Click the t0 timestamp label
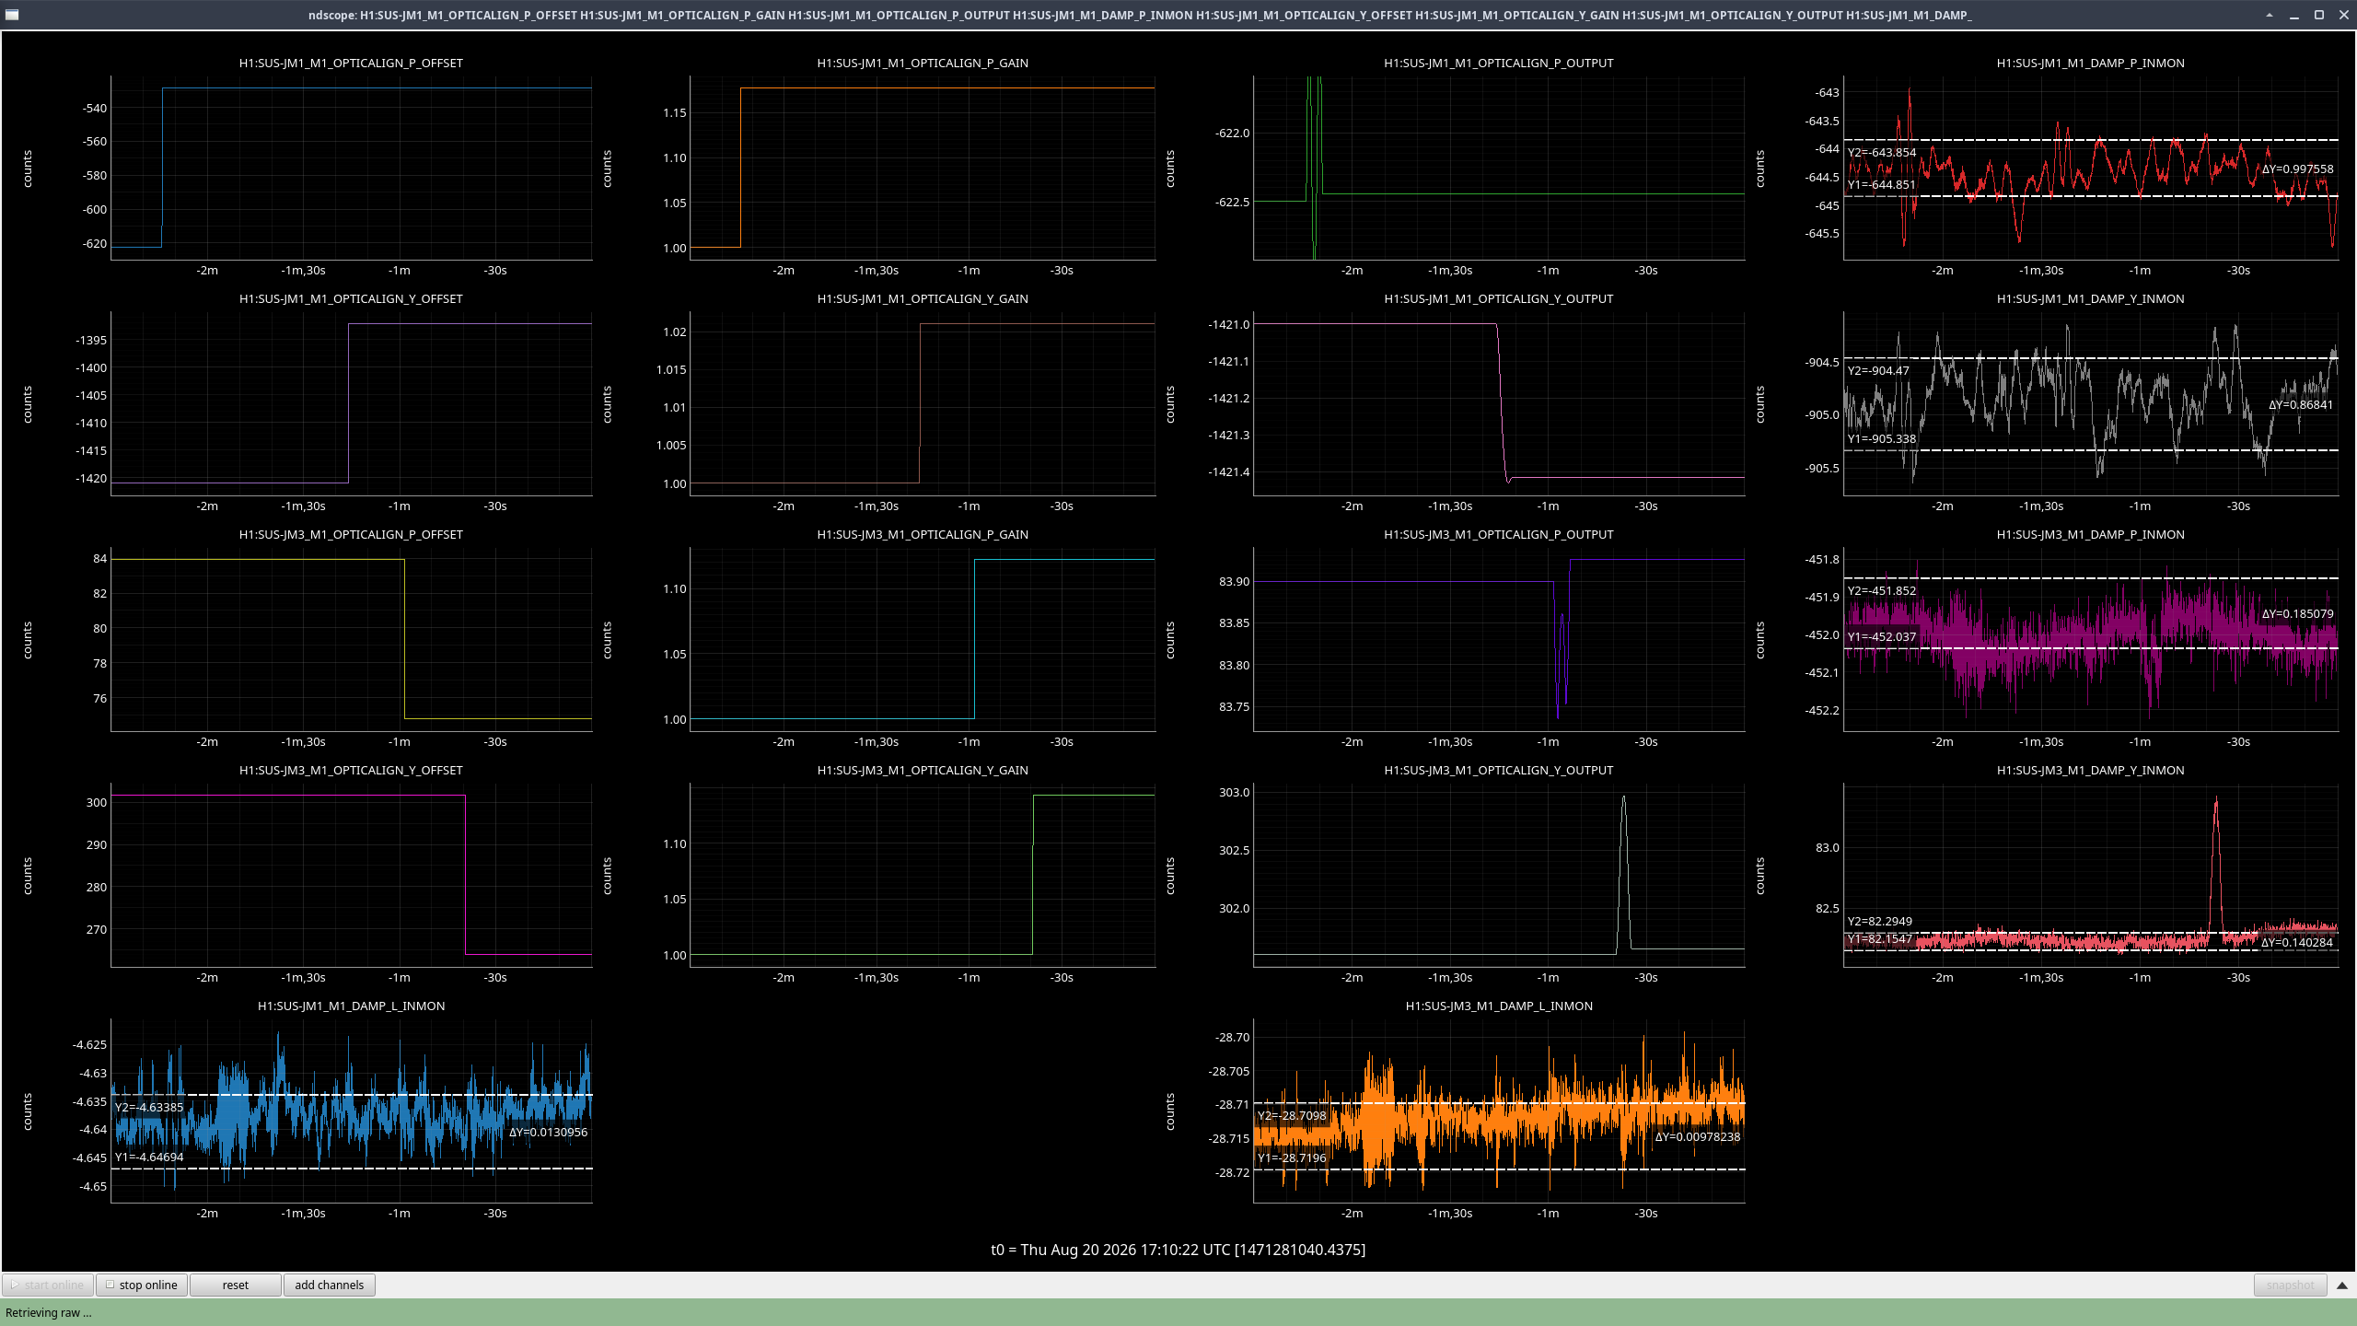Image resolution: width=2357 pixels, height=1326 pixels. (x=1178, y=1250)
